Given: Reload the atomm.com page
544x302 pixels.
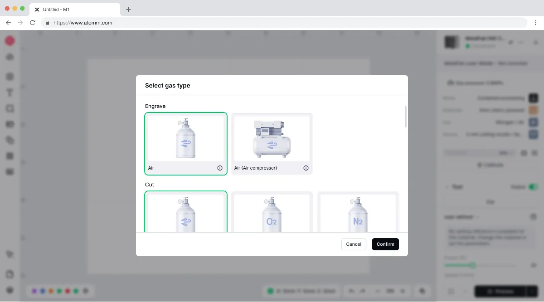Looking at the screenshot, I should (x=33, y=22).
